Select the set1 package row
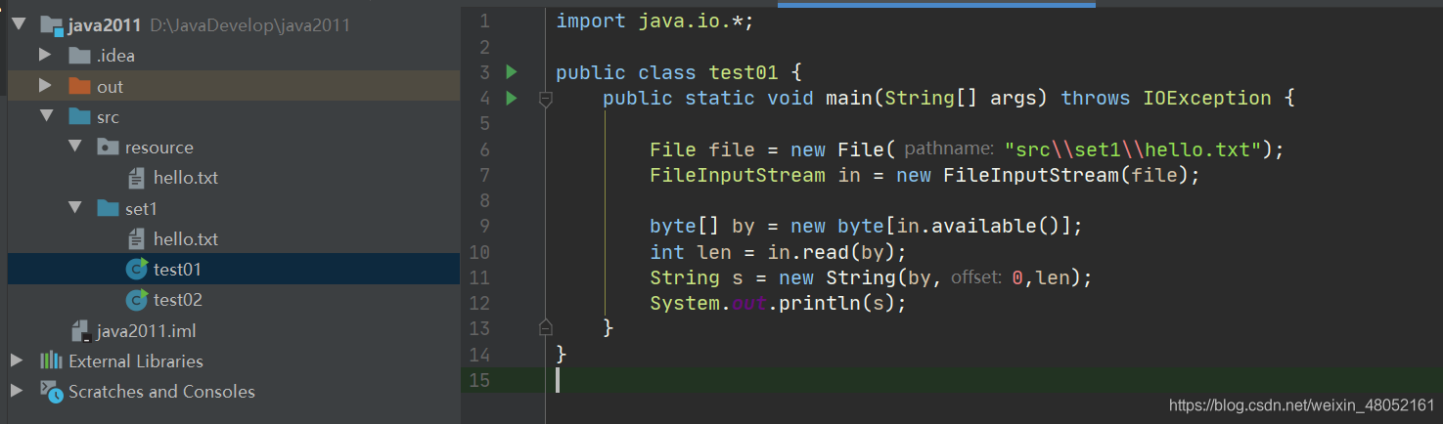Image resolution: width=1443 pixels, height=424 pixels. (233, 208)
